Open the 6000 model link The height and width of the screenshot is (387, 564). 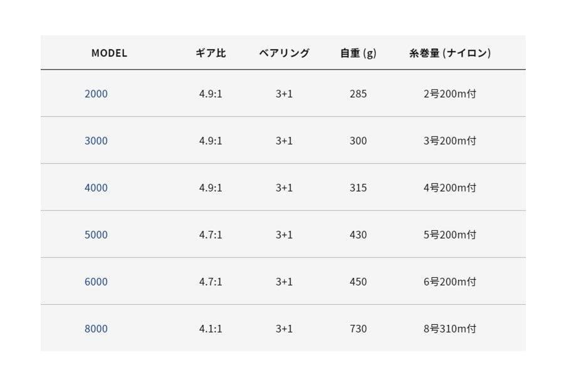(x=96, y=282)
